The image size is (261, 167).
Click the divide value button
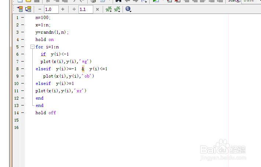pyautogui.click(x=74, y=9)
